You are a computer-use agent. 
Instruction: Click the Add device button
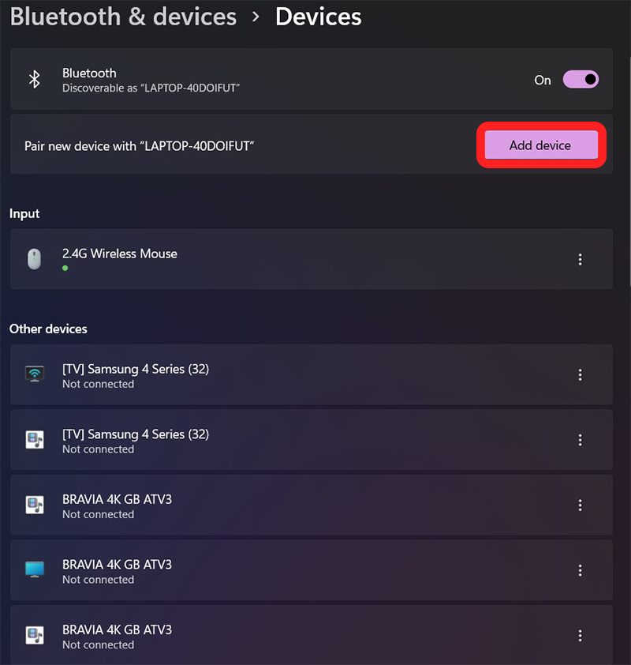click(x=540, y=145)
